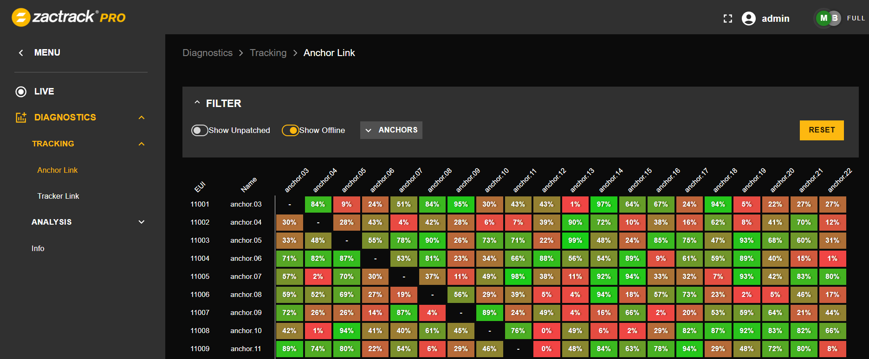Collapse the Filter panel

pos(197,103)
